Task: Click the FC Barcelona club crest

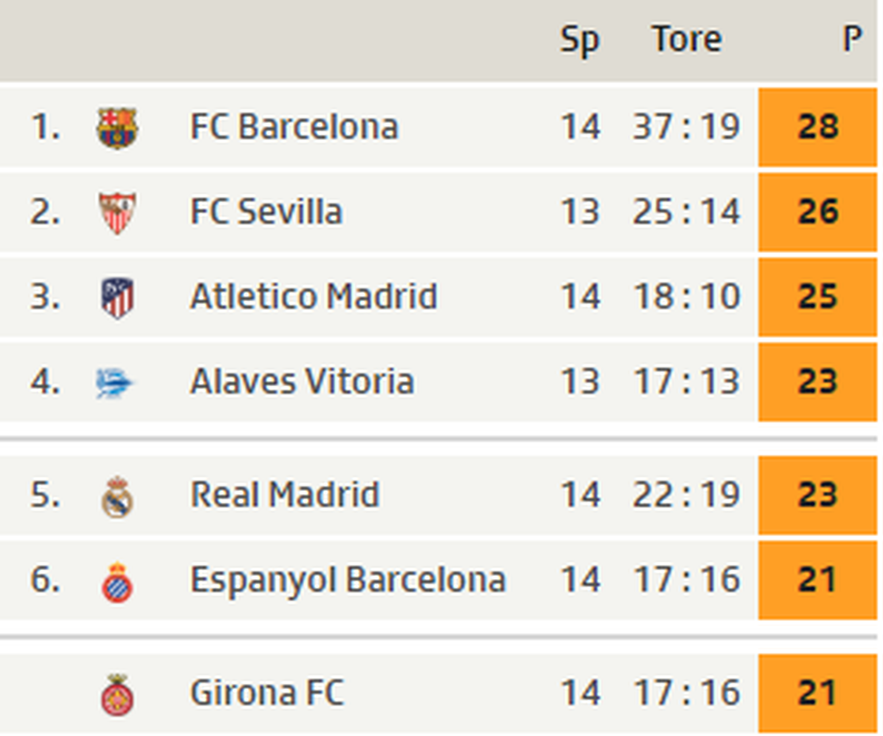Action: [117, 128]
